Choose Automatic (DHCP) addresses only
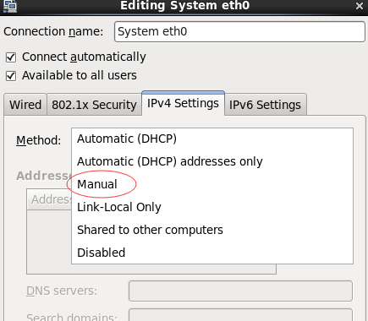 pyautogui.click(x=212, y=161)
